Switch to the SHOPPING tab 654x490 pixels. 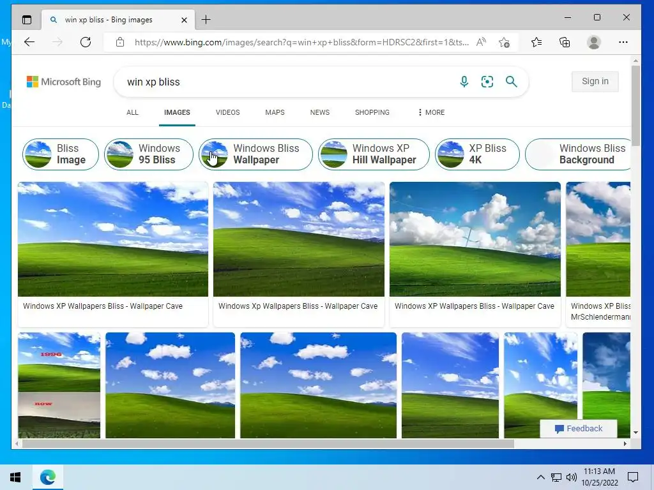click(x=372, y=112)
